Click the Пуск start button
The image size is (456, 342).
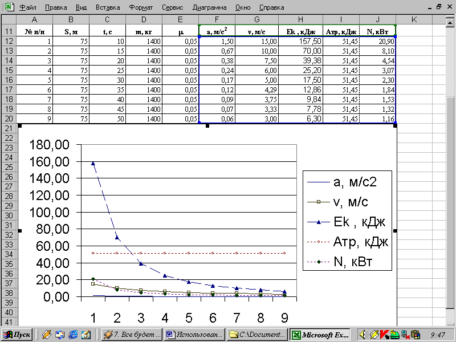click(17, 335)
